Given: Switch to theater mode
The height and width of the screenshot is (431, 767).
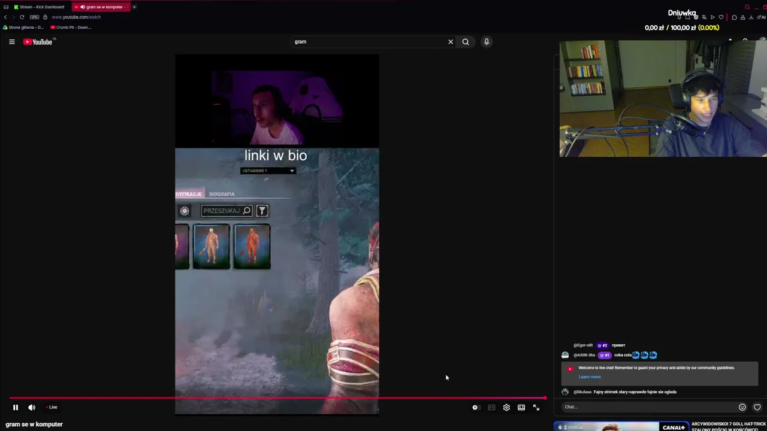Looking at the screenshot, I should [x=521, y=408].
